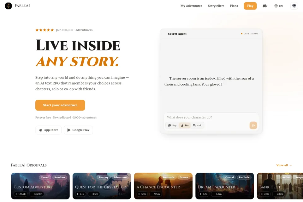Click the orange Play button

click(250, 6)
